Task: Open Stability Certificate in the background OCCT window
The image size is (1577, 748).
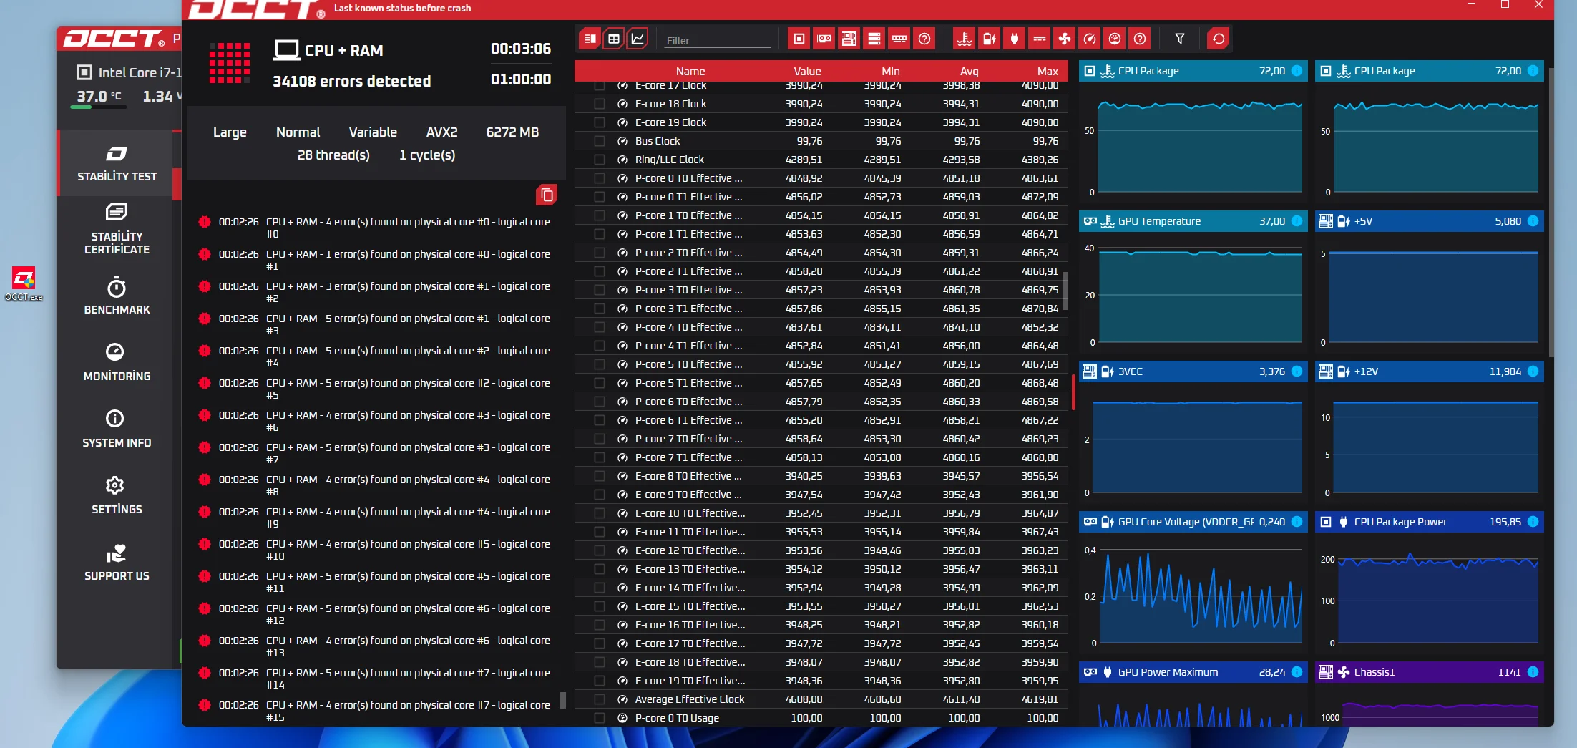Action: point(117,229)
